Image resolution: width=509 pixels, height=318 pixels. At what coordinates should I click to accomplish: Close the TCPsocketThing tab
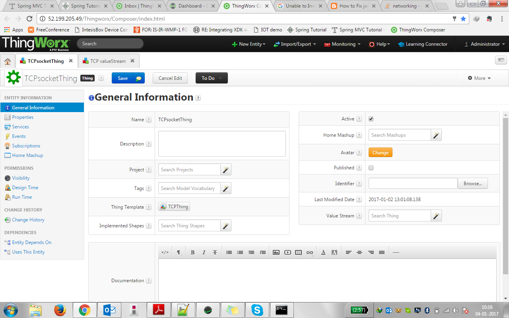tap(71, 61)
